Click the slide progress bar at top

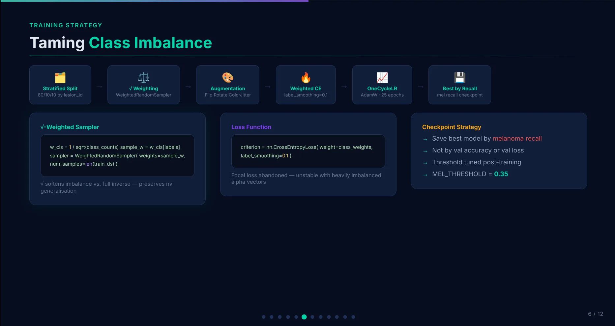click(x=154, y=1)
